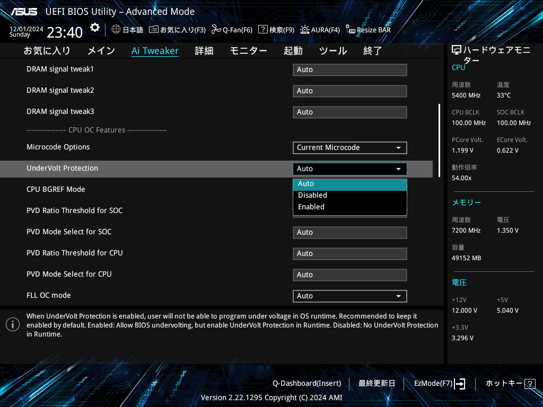Click 最終更新日 last modified button
Screen dimensions: 543x407
coord(377,384)
